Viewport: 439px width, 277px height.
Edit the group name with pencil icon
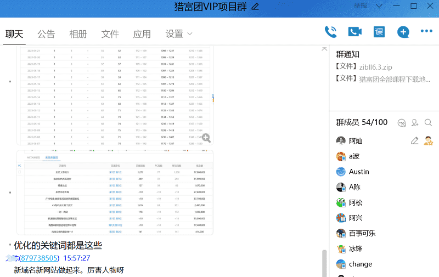(x=255, y=6)
